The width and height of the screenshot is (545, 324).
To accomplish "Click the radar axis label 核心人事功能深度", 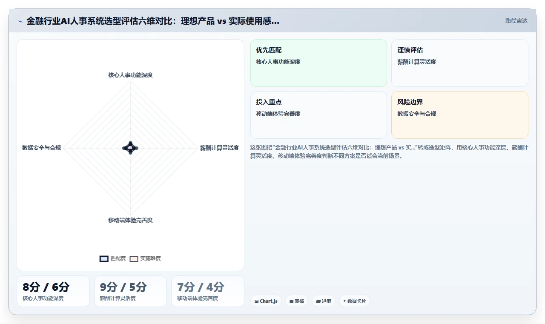I will pyautogui.click(x=130, y=75).
